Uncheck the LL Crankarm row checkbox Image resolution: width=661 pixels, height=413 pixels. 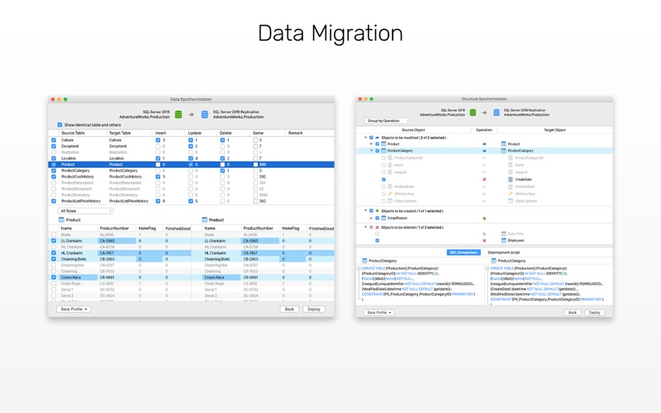(54, 241)
